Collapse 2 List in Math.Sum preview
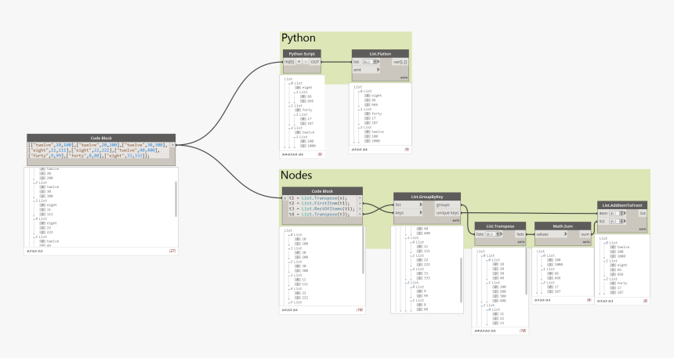This screenshot has width=674, height=358. 542,282
